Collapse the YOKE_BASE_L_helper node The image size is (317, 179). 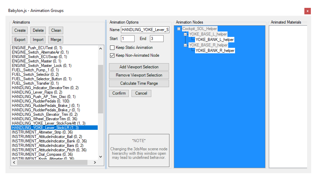[185, 35]
